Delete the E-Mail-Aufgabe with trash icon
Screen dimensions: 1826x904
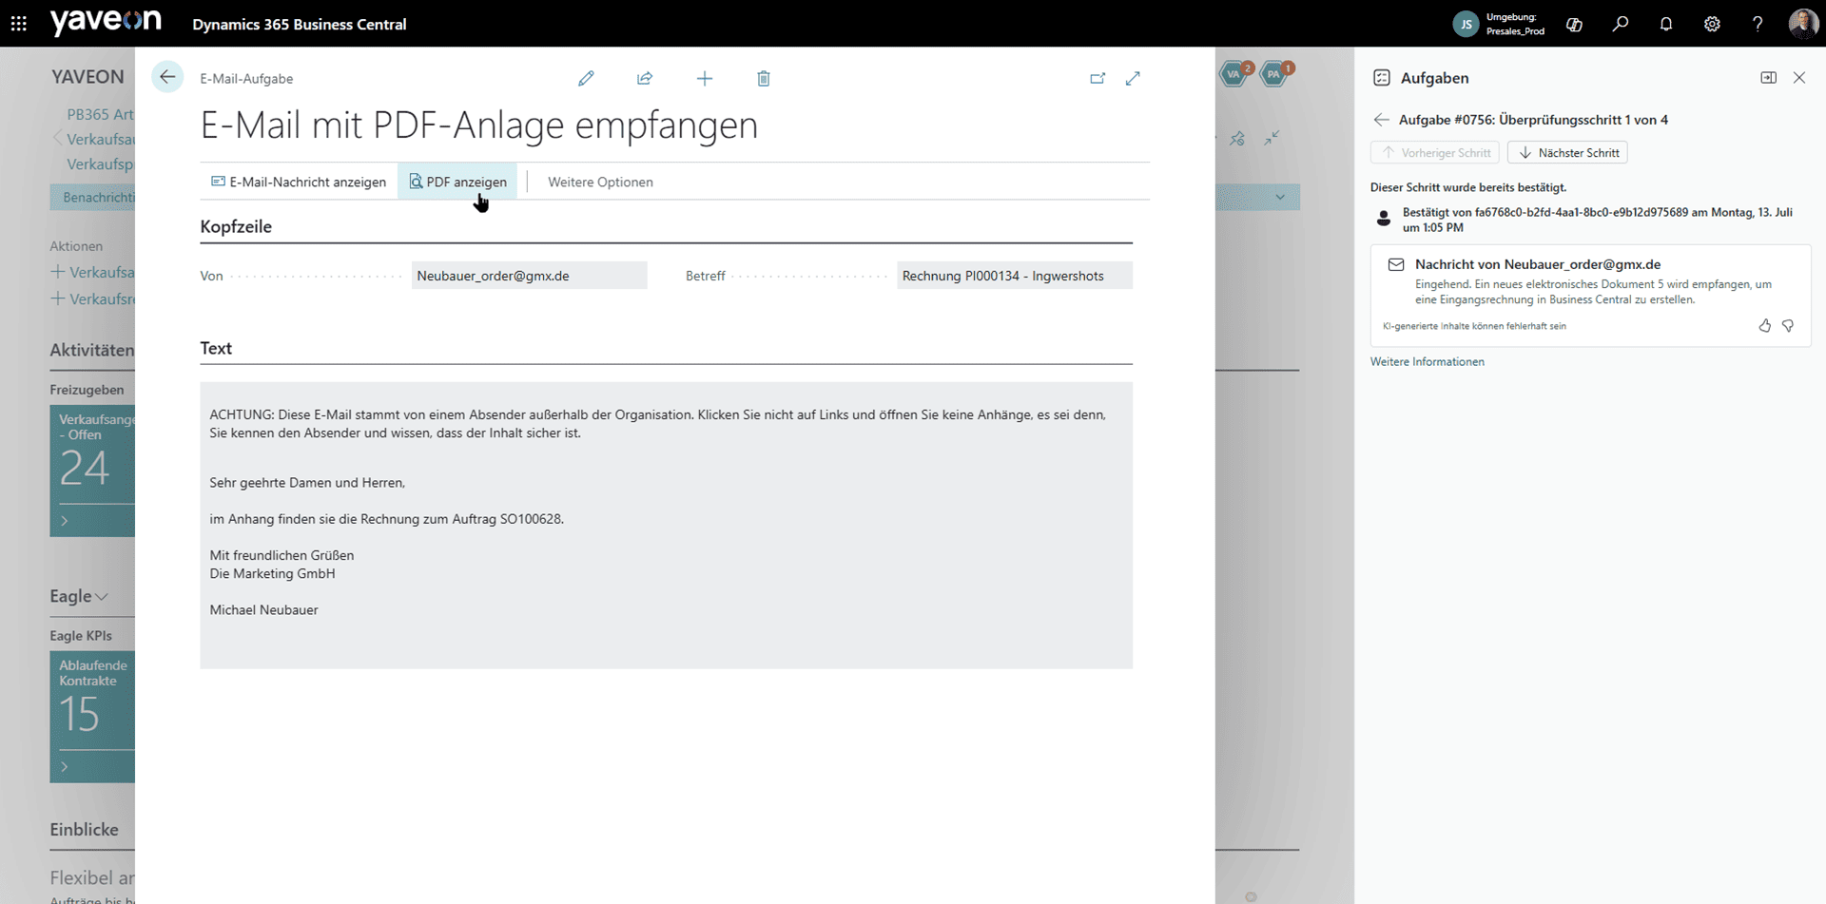coord(764,78)
